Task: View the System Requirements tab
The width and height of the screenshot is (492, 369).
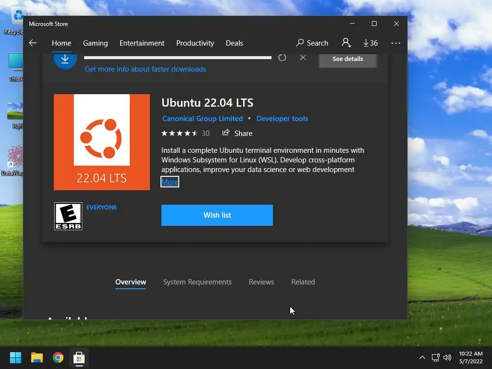Action: click(197, 282)
